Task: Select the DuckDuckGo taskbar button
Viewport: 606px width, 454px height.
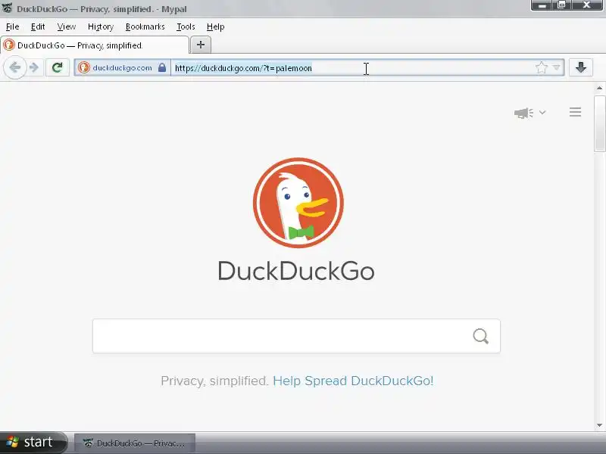Action: coord(135,443)
